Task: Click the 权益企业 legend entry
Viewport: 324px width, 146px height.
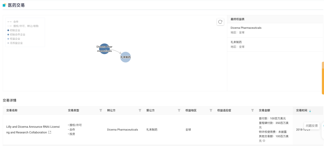Action: point(14,39)
